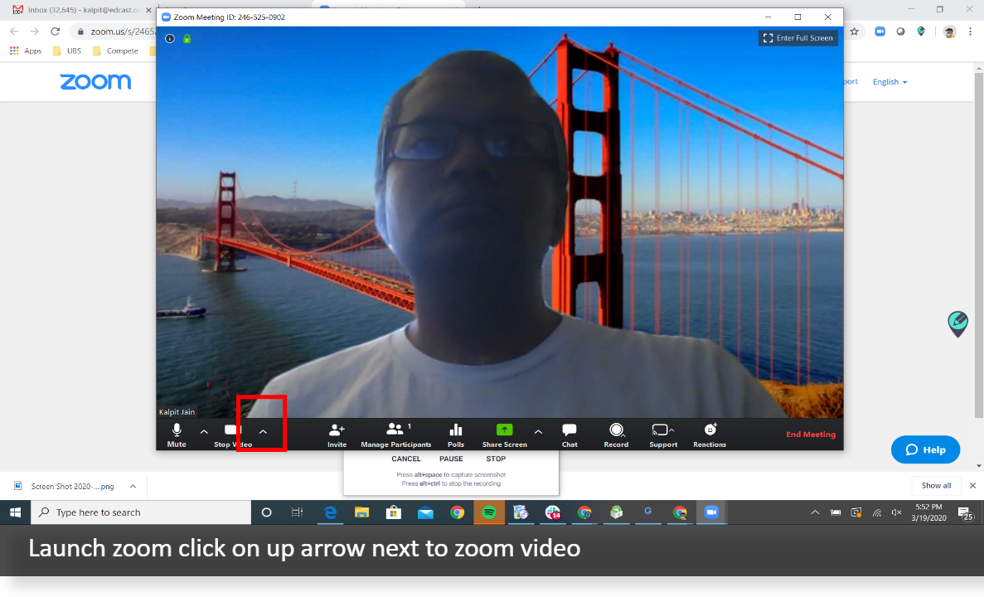Close the Chrome downloads bar
Image resolution: width=984 pixels, height=597 pixels.
pos(972,485)
